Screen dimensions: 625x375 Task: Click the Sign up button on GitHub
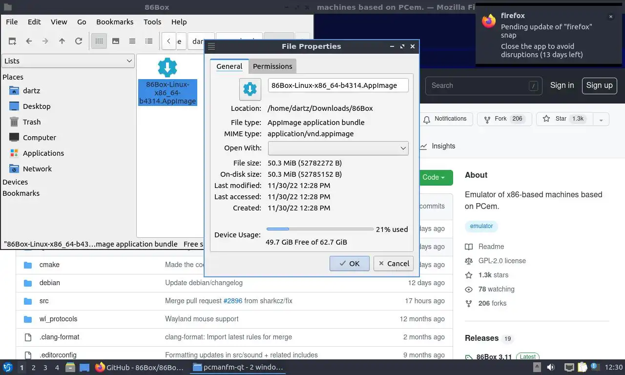pos(599,85)
